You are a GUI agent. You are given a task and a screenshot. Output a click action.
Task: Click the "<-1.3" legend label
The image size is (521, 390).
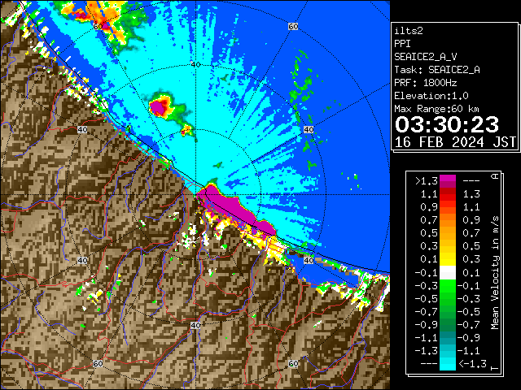point(472,363)
